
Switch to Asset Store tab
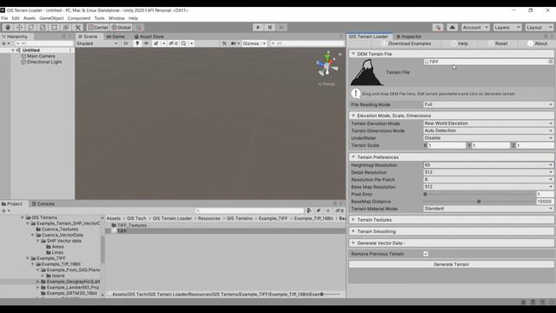(x=149, y=37)
